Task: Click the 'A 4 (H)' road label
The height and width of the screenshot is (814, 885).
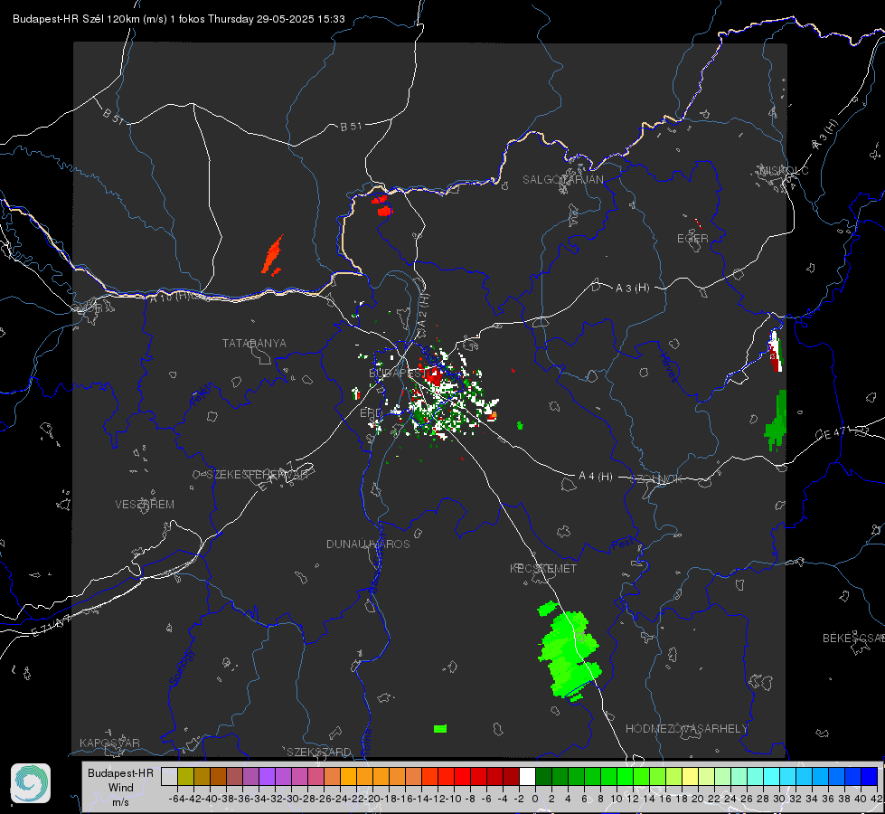Action: pos(596,477)
